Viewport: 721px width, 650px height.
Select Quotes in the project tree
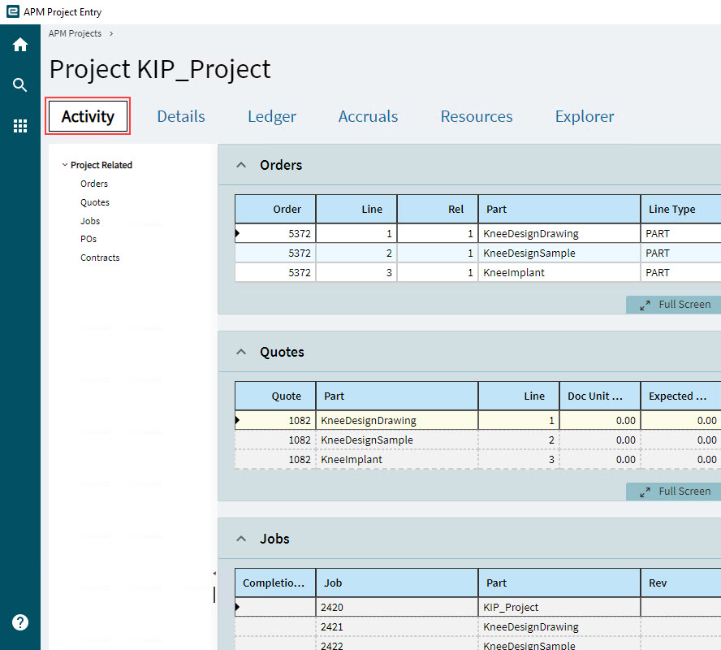click(x=95, y=202)
